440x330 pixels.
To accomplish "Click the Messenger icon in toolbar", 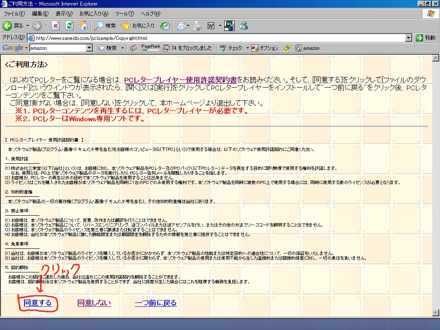I will point(244,26).
